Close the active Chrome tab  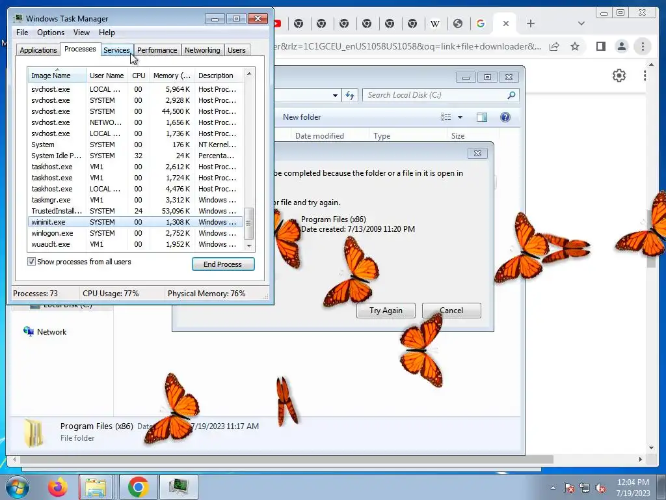[505, 24]
